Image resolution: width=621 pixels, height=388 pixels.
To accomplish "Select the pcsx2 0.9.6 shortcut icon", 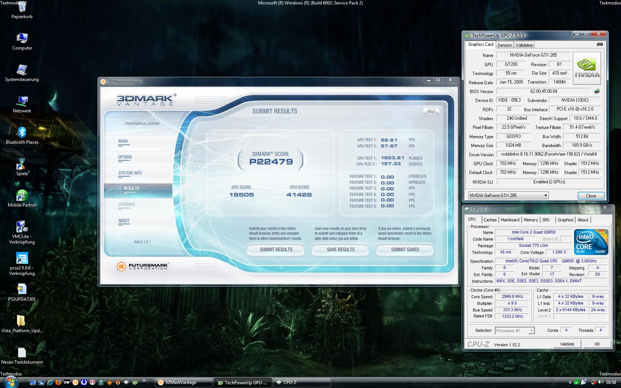I will [22, 258].
